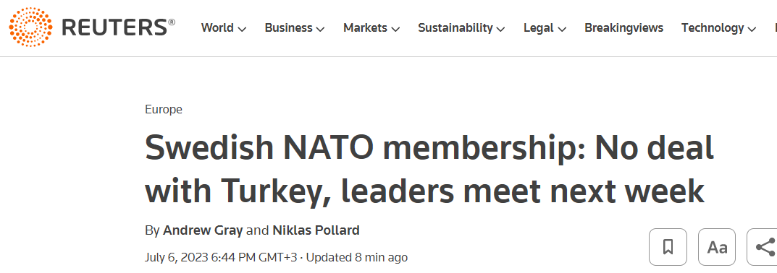
Task: Click the July 6, 2023 article timestamp
Action: coord(222,257)
